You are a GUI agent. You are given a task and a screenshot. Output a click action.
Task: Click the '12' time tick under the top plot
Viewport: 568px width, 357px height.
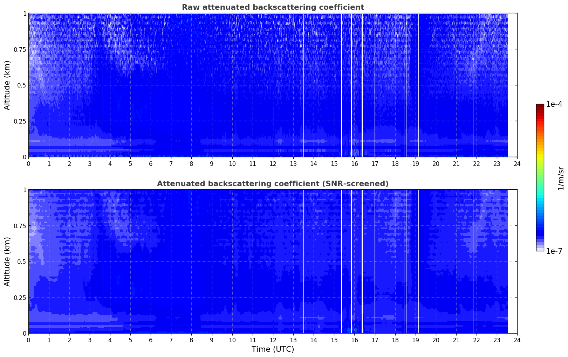click(273, 163)
